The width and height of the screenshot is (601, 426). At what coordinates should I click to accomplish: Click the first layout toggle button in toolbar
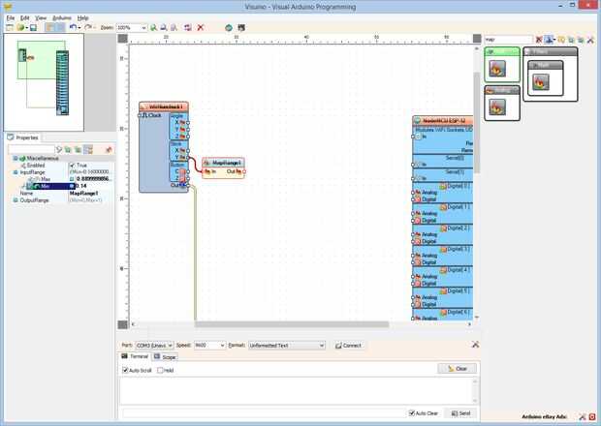49,27
